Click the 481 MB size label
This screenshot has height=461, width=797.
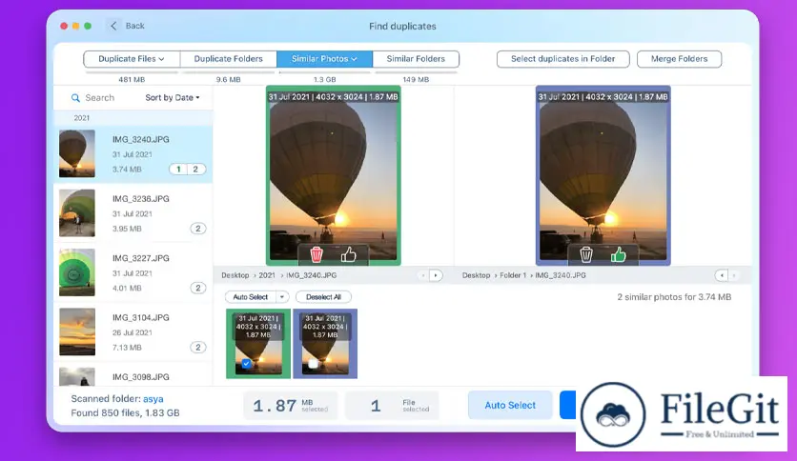132,79
